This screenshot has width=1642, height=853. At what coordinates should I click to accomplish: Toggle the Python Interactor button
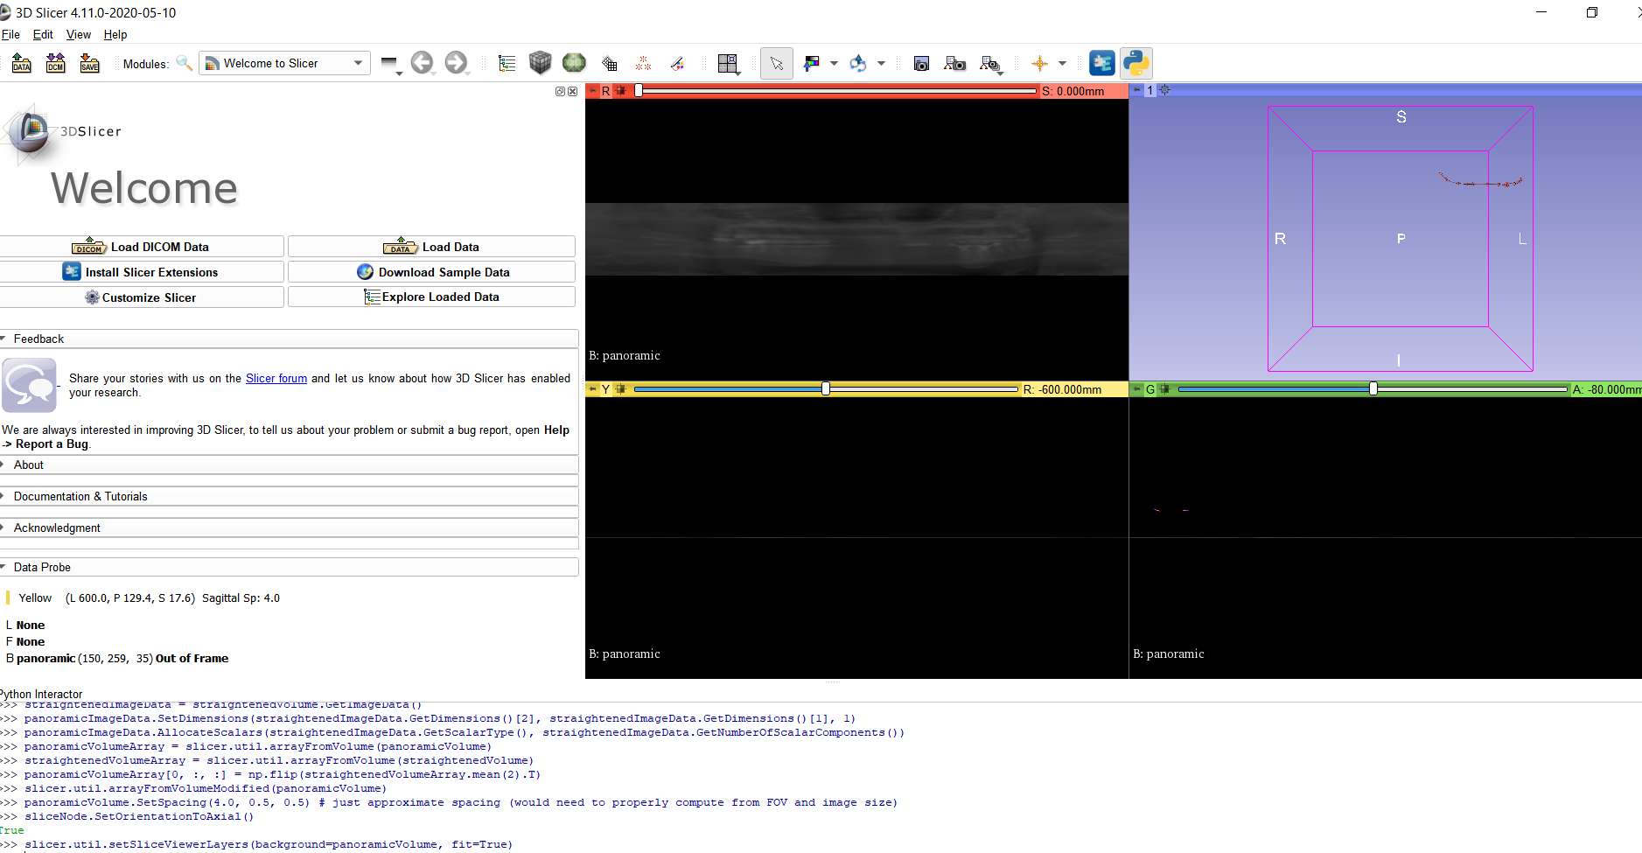(x=1136, y=63)
